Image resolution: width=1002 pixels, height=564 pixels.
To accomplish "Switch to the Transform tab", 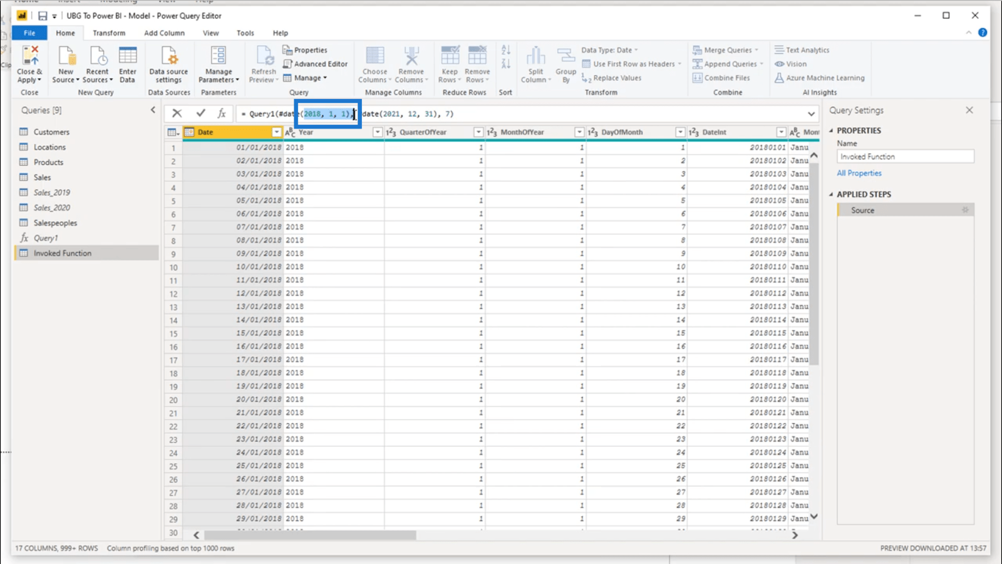I will coord(109,33).
